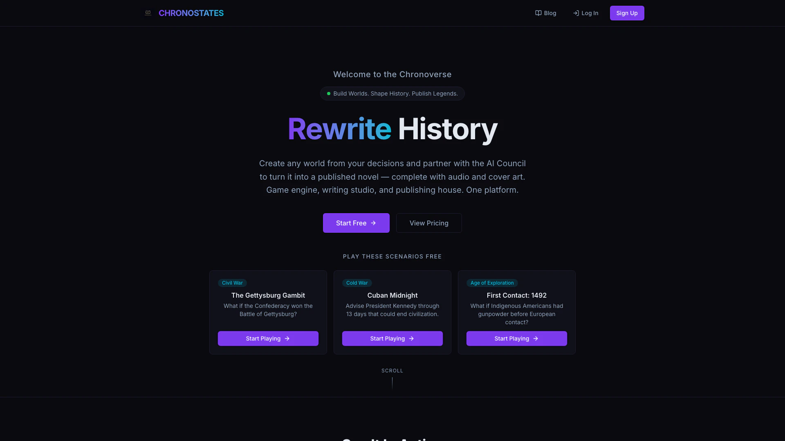Click the arrow in Start Free button
The image size is (785, 441).
coord(373,223)
